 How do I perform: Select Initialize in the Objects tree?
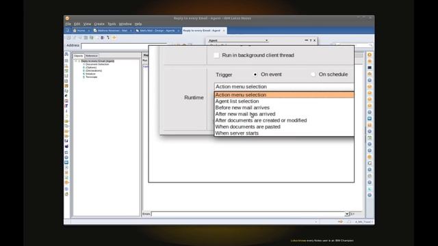[x=90, y=74]
